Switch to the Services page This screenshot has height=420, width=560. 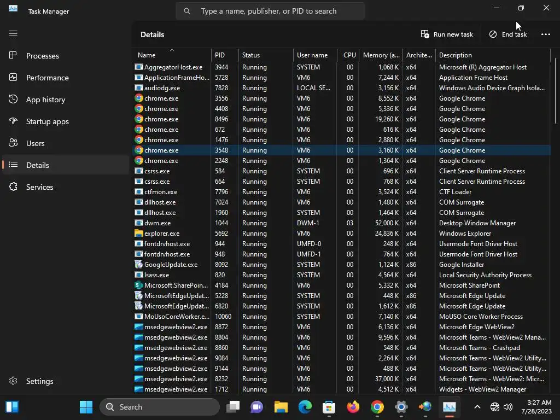point(66,187)
